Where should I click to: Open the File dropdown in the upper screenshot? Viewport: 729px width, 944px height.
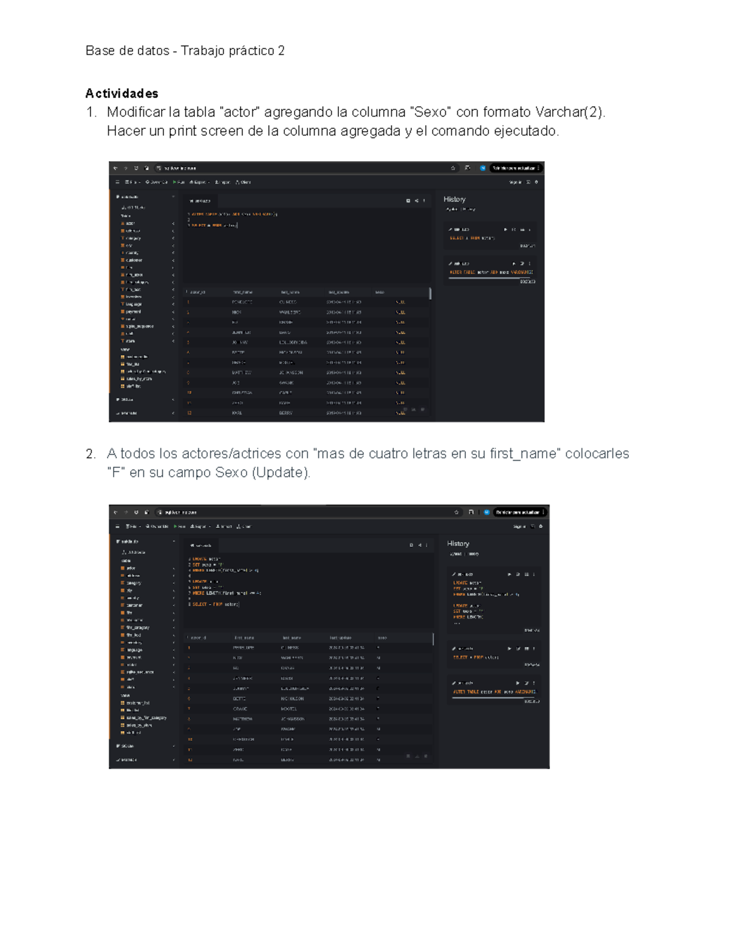tap(132, 182)
